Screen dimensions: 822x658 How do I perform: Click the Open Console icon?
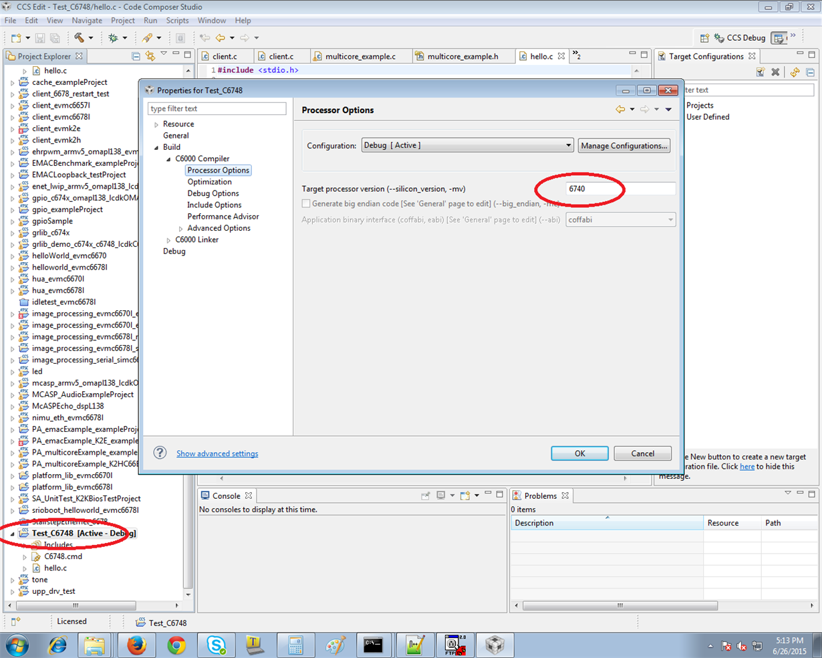click(x=465, y=496)
